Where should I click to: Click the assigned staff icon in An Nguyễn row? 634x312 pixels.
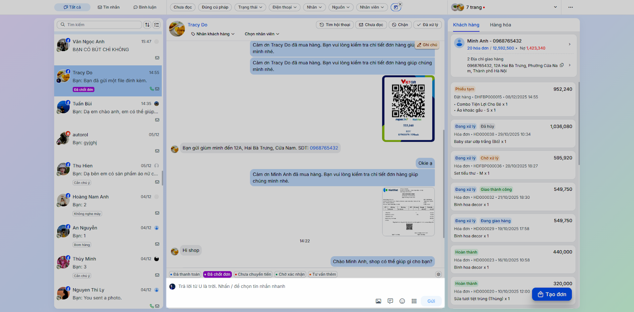pos(157,228)
